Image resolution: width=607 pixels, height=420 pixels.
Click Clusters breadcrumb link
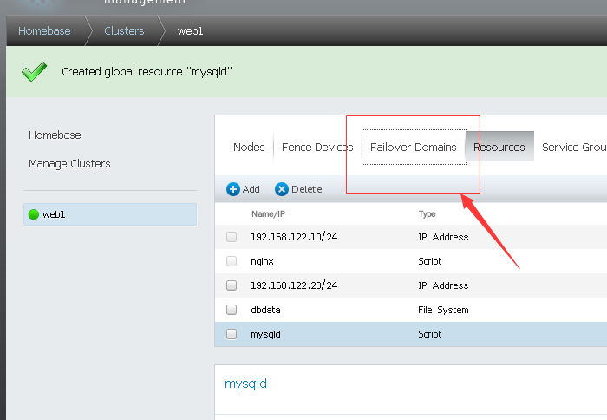(124, 31)
